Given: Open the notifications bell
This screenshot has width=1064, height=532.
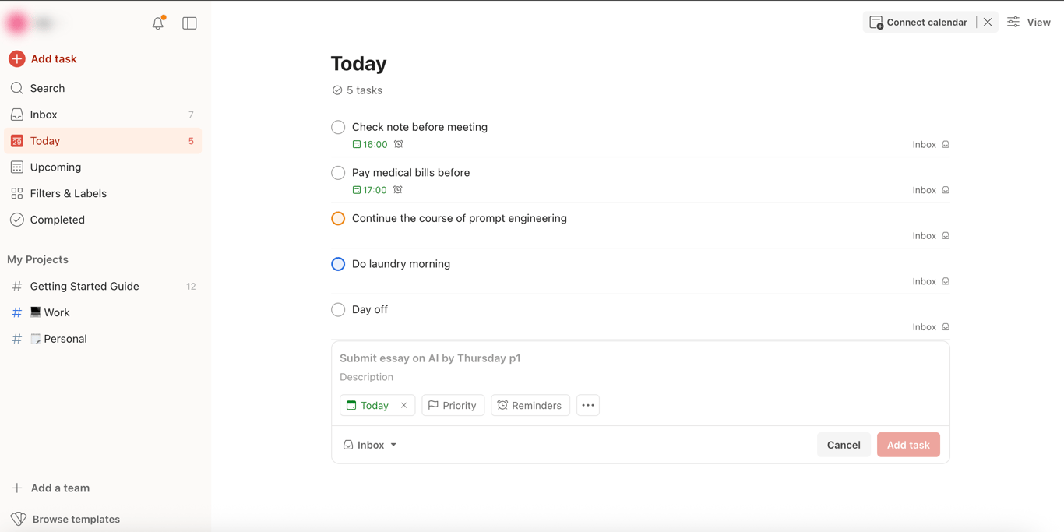Looking at the screenshot, I should pyautogui.click(x=158, y=23).
